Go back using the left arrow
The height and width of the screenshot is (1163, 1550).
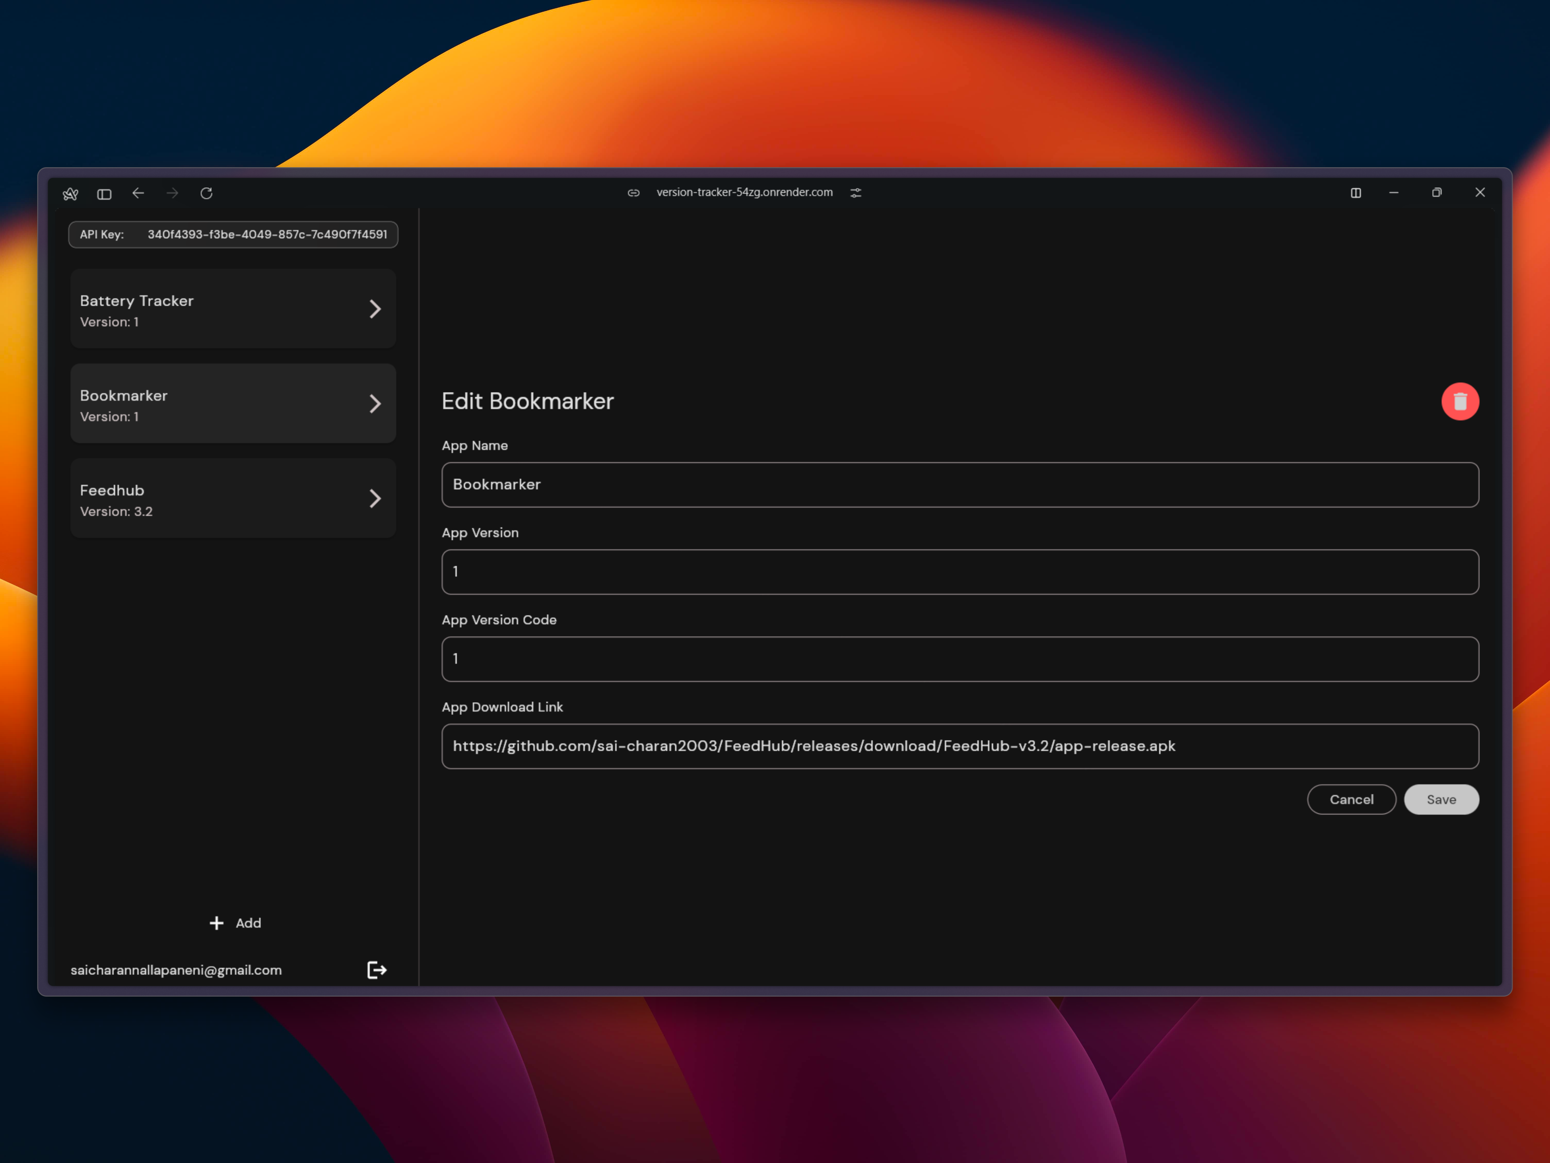pos(138,193)
